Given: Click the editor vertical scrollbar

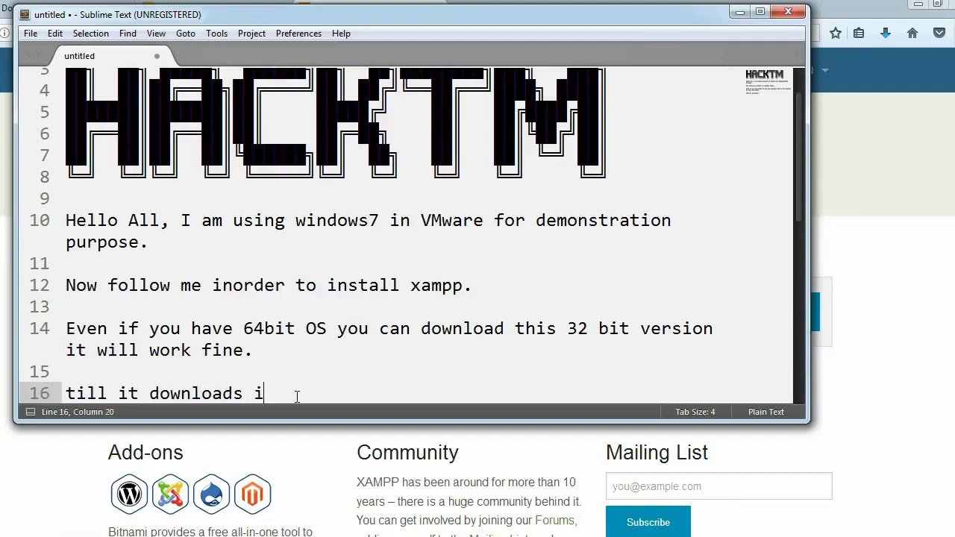Looking at the screenshot, I should point(799,157).
